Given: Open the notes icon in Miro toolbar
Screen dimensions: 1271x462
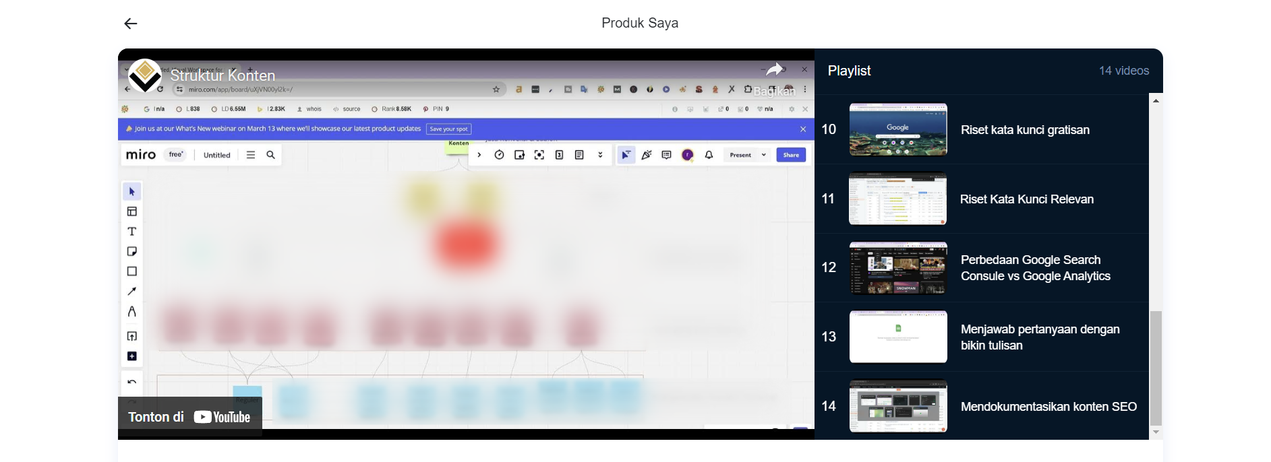Looking at the screenshot, I should point(579,155).
